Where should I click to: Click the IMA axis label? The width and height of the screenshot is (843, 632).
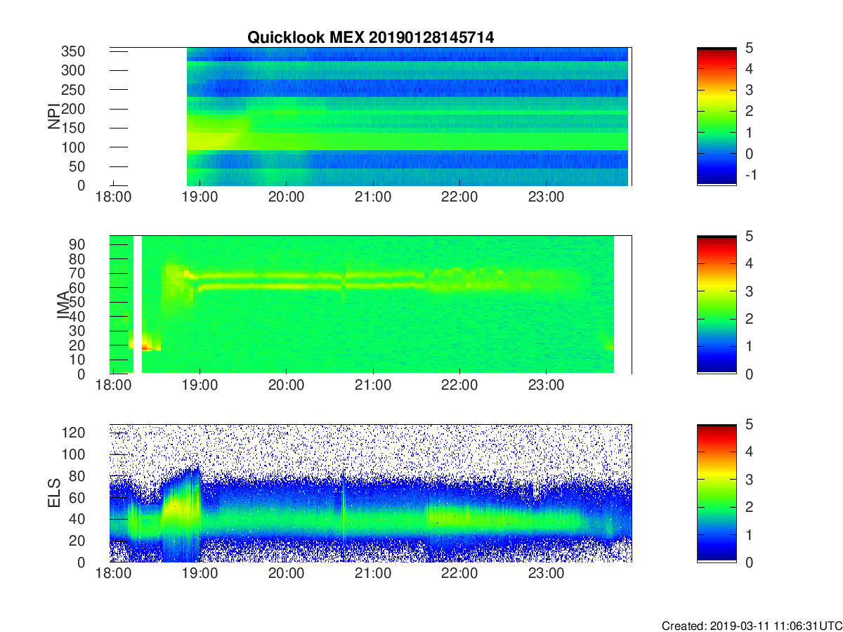click(63, 305)
